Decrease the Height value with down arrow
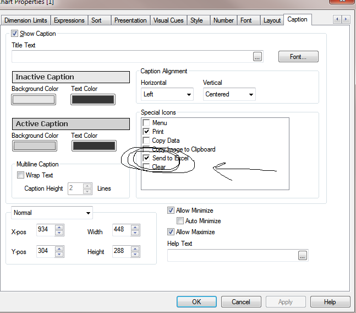This screenshot has width=356, height=313. click(135, 254)
